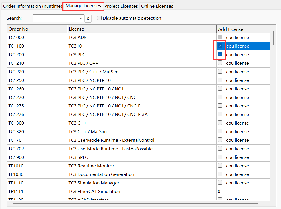Switch to the Project Licenses tab

point(121,6)
